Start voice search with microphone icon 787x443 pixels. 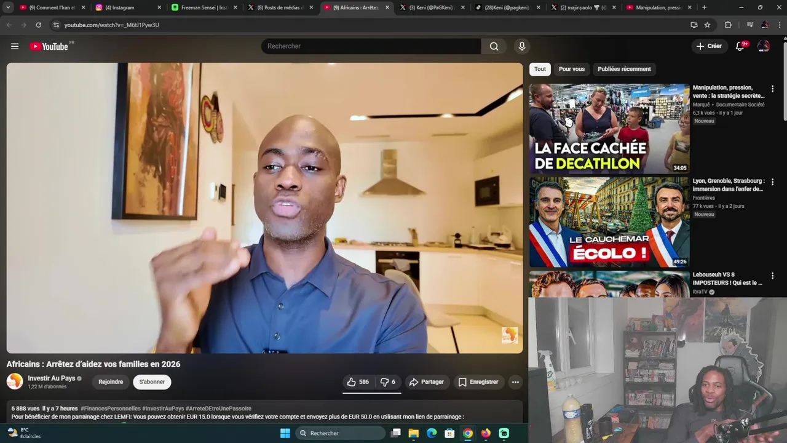point(522,46)
